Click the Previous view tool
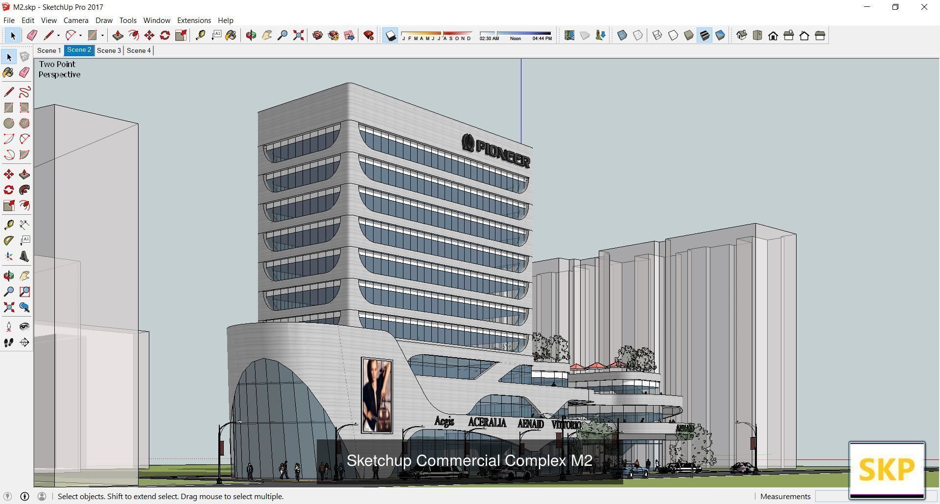 tap(24, 307)
